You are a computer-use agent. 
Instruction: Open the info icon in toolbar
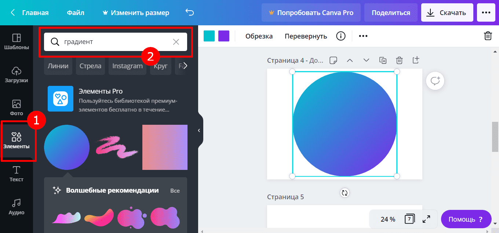tap(341, 36)
